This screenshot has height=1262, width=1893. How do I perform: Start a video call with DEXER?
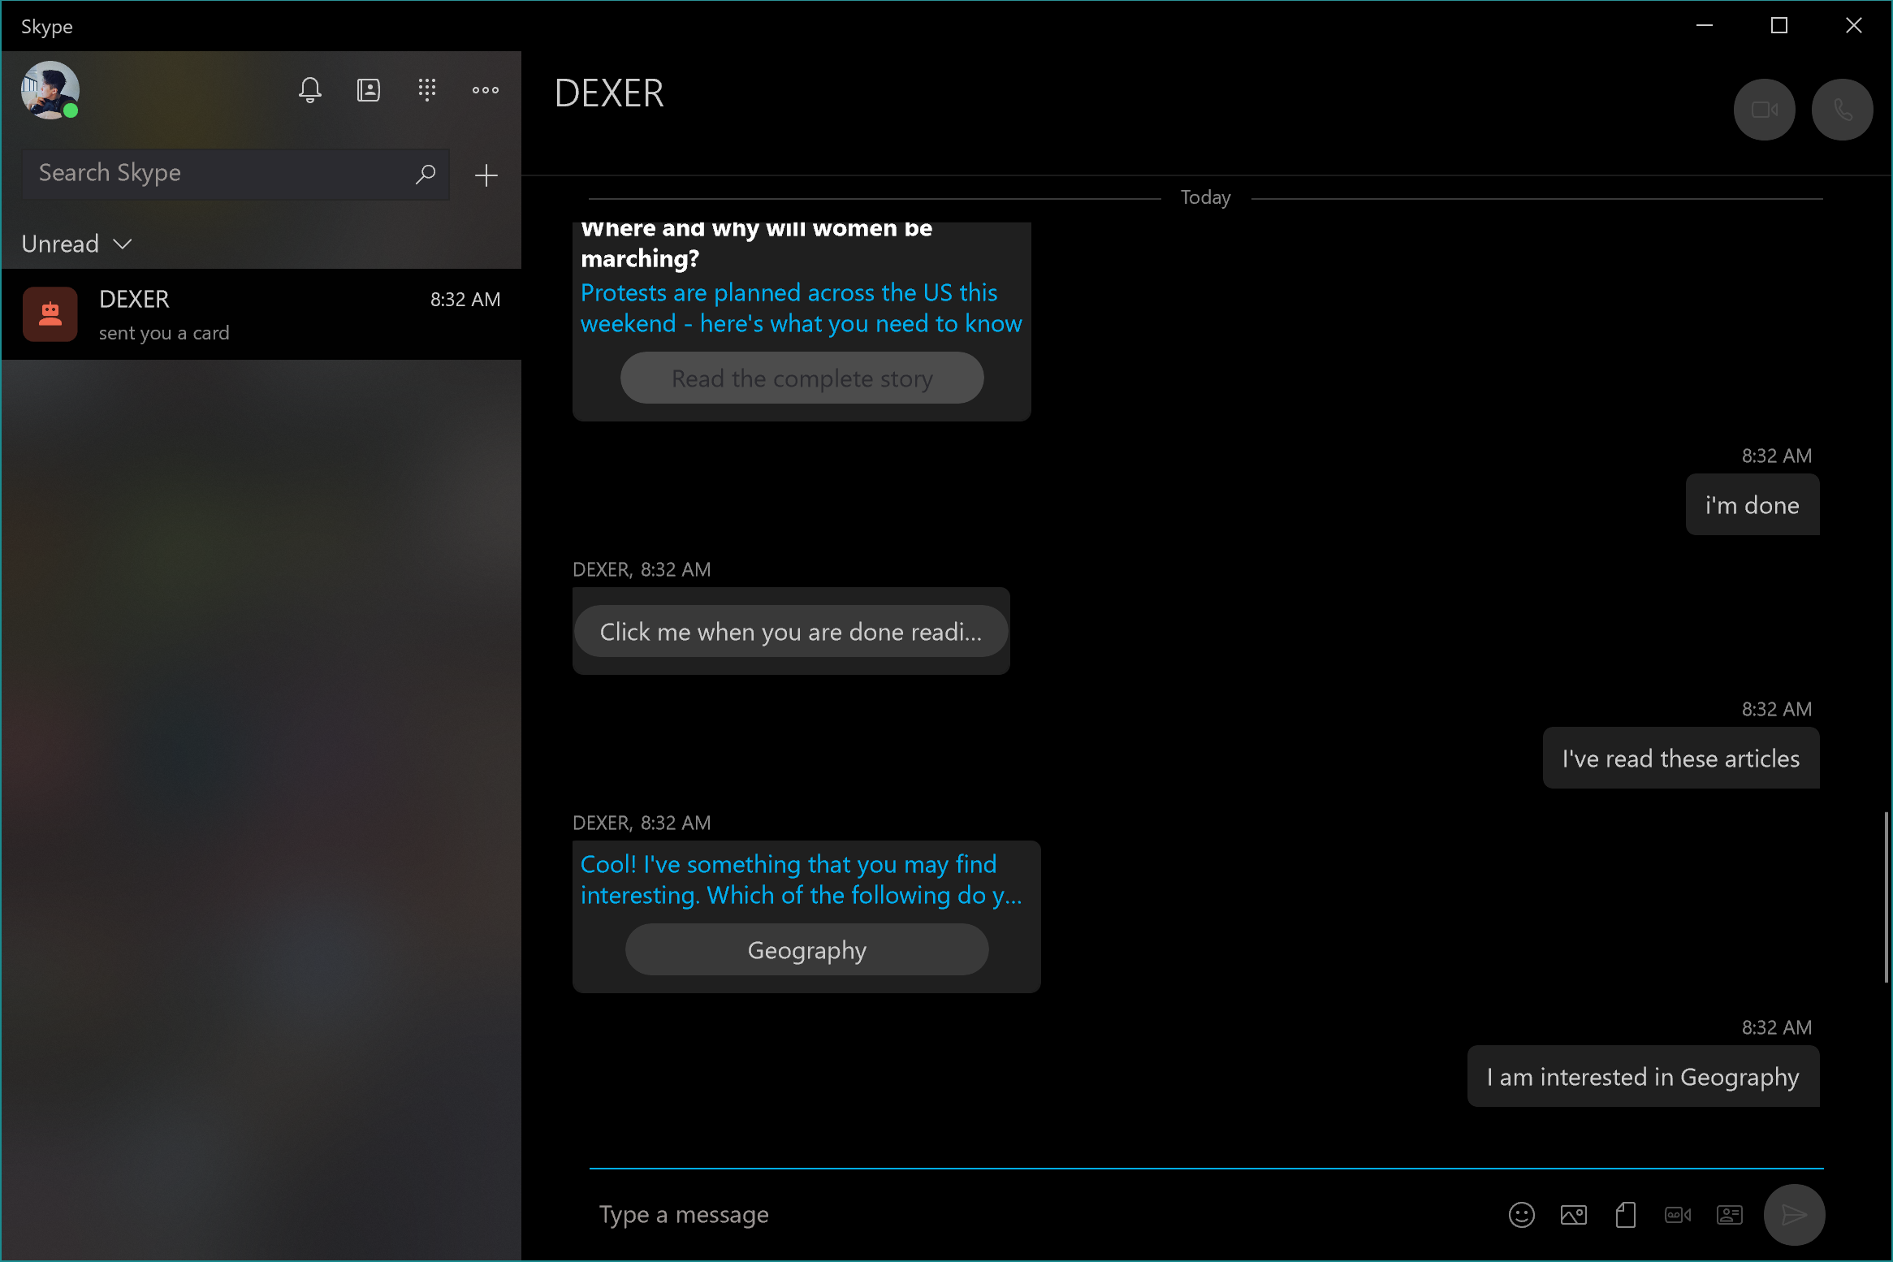coord(1764,110)
